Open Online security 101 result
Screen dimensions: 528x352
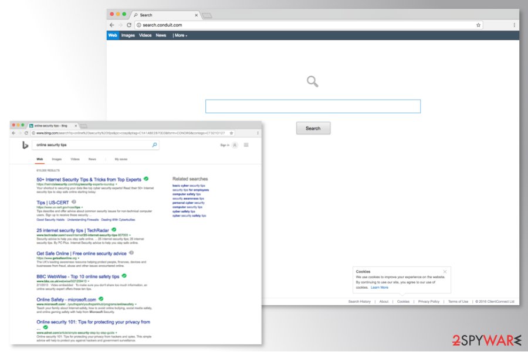tap(93, 322)
